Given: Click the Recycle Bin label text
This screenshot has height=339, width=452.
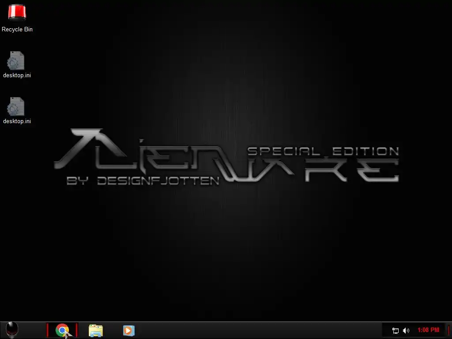Looking at the screenshot, I should click(17, 30).
